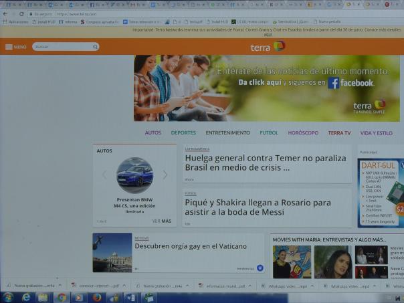Click the VER MÁS link

(x=161, y=221)
